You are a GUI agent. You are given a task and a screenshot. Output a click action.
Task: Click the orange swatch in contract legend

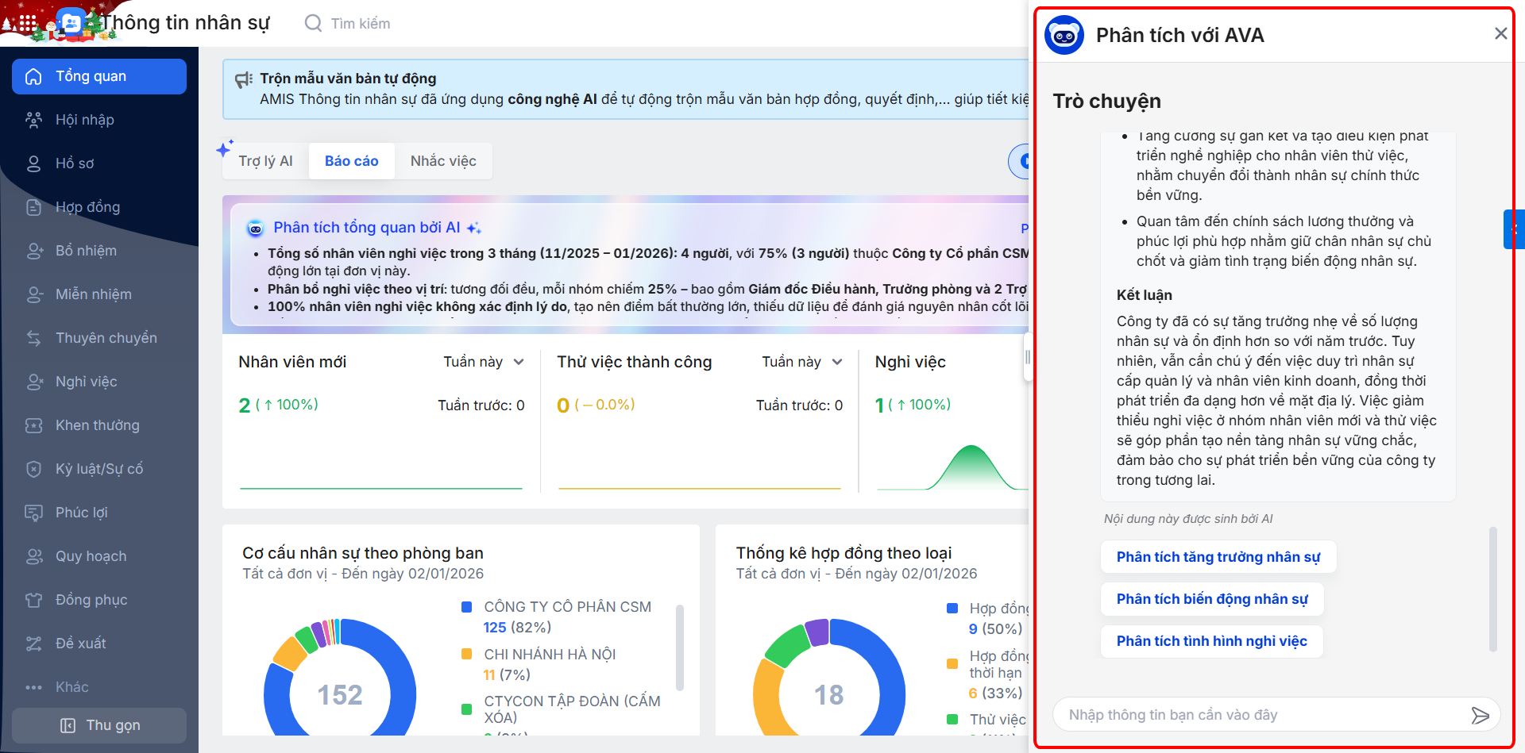point(952,664)
